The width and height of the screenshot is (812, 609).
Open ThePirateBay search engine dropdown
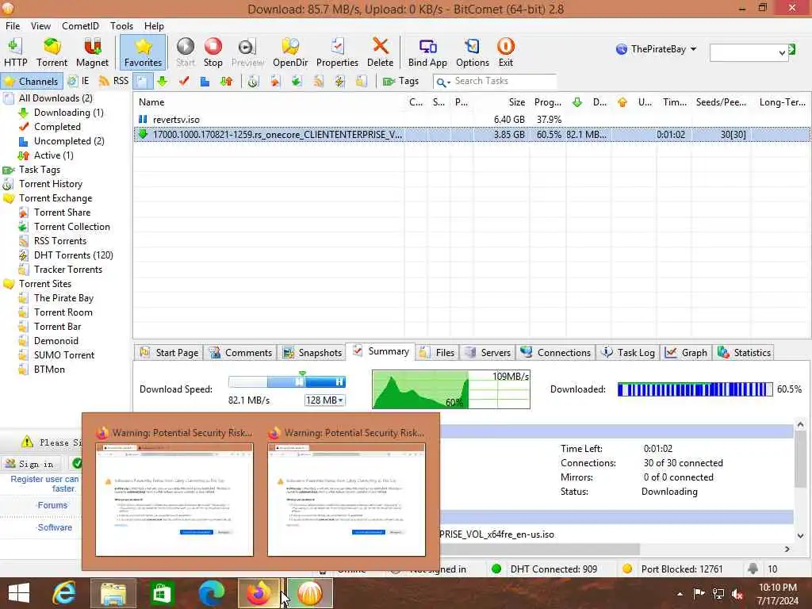(x=656, y=49)
